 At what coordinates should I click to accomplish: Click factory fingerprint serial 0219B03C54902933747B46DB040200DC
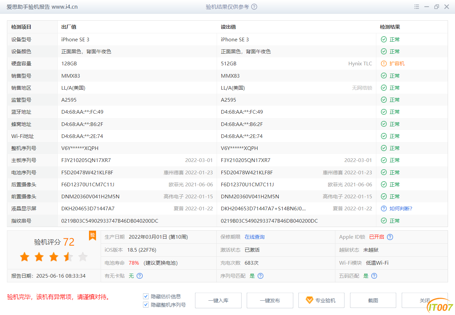point(110,221)
